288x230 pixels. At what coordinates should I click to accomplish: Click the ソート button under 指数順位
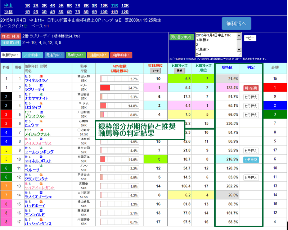click(x=156, y=71)
